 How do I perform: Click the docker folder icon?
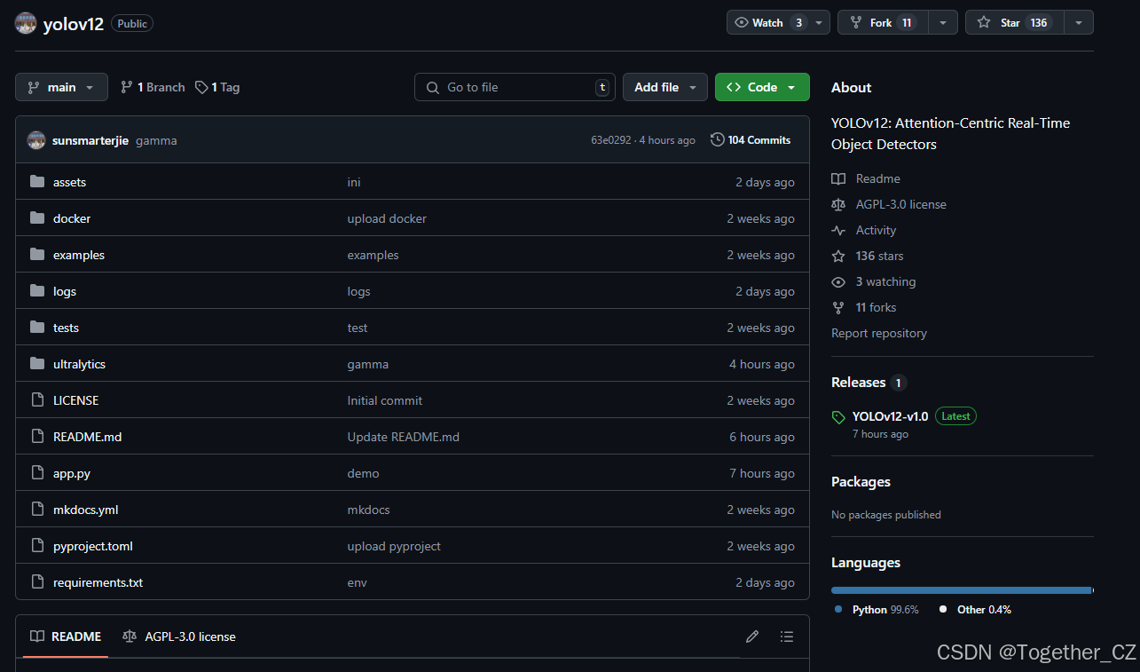point(37,218)
